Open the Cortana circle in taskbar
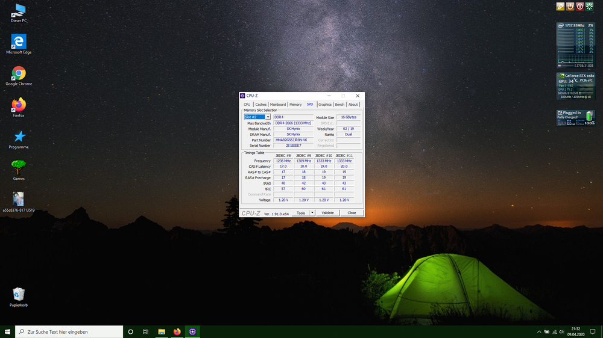 point(130,331)
